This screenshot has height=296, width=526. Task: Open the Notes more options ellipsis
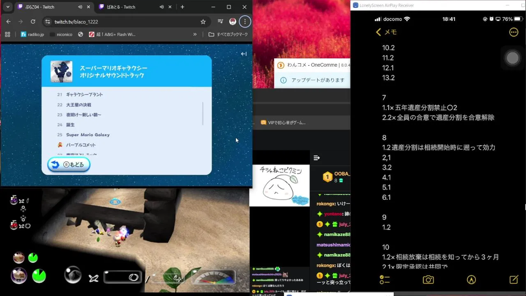pos(514,32)
